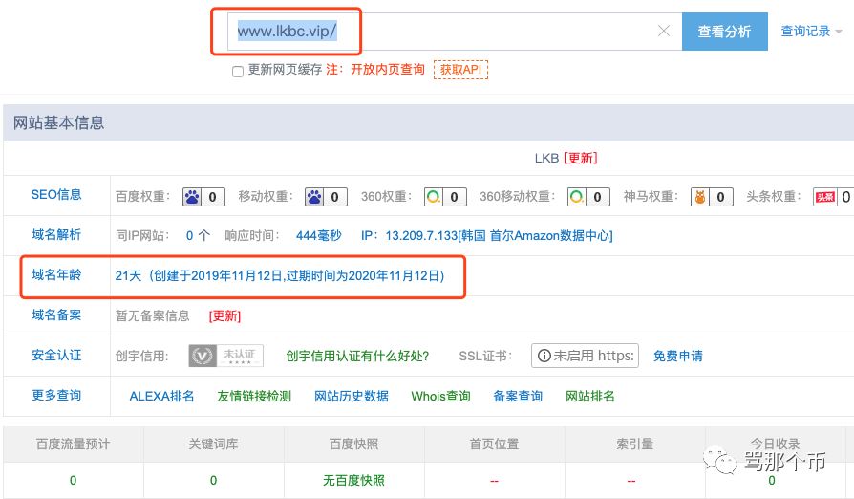
Task: Click the 444毫秒 response time link
Action: [x=319, y=236]
